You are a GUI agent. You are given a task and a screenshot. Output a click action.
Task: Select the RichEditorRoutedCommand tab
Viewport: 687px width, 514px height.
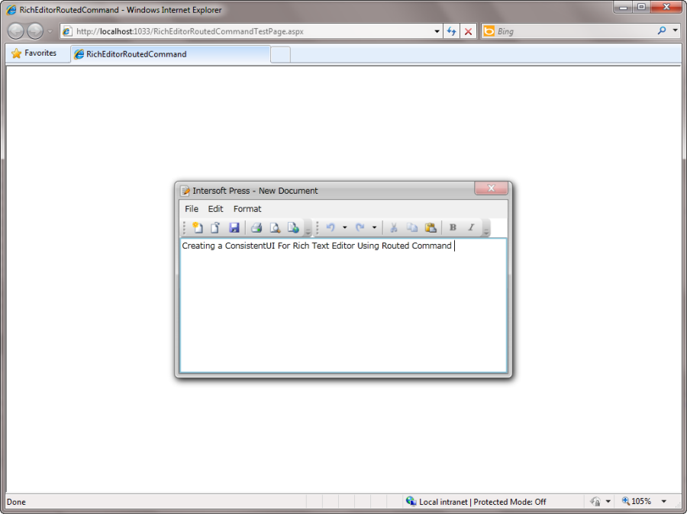coord(170,54)
